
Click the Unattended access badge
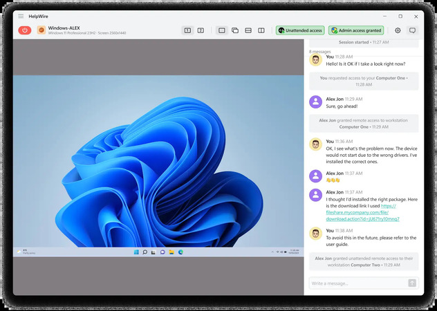point(300,30)
